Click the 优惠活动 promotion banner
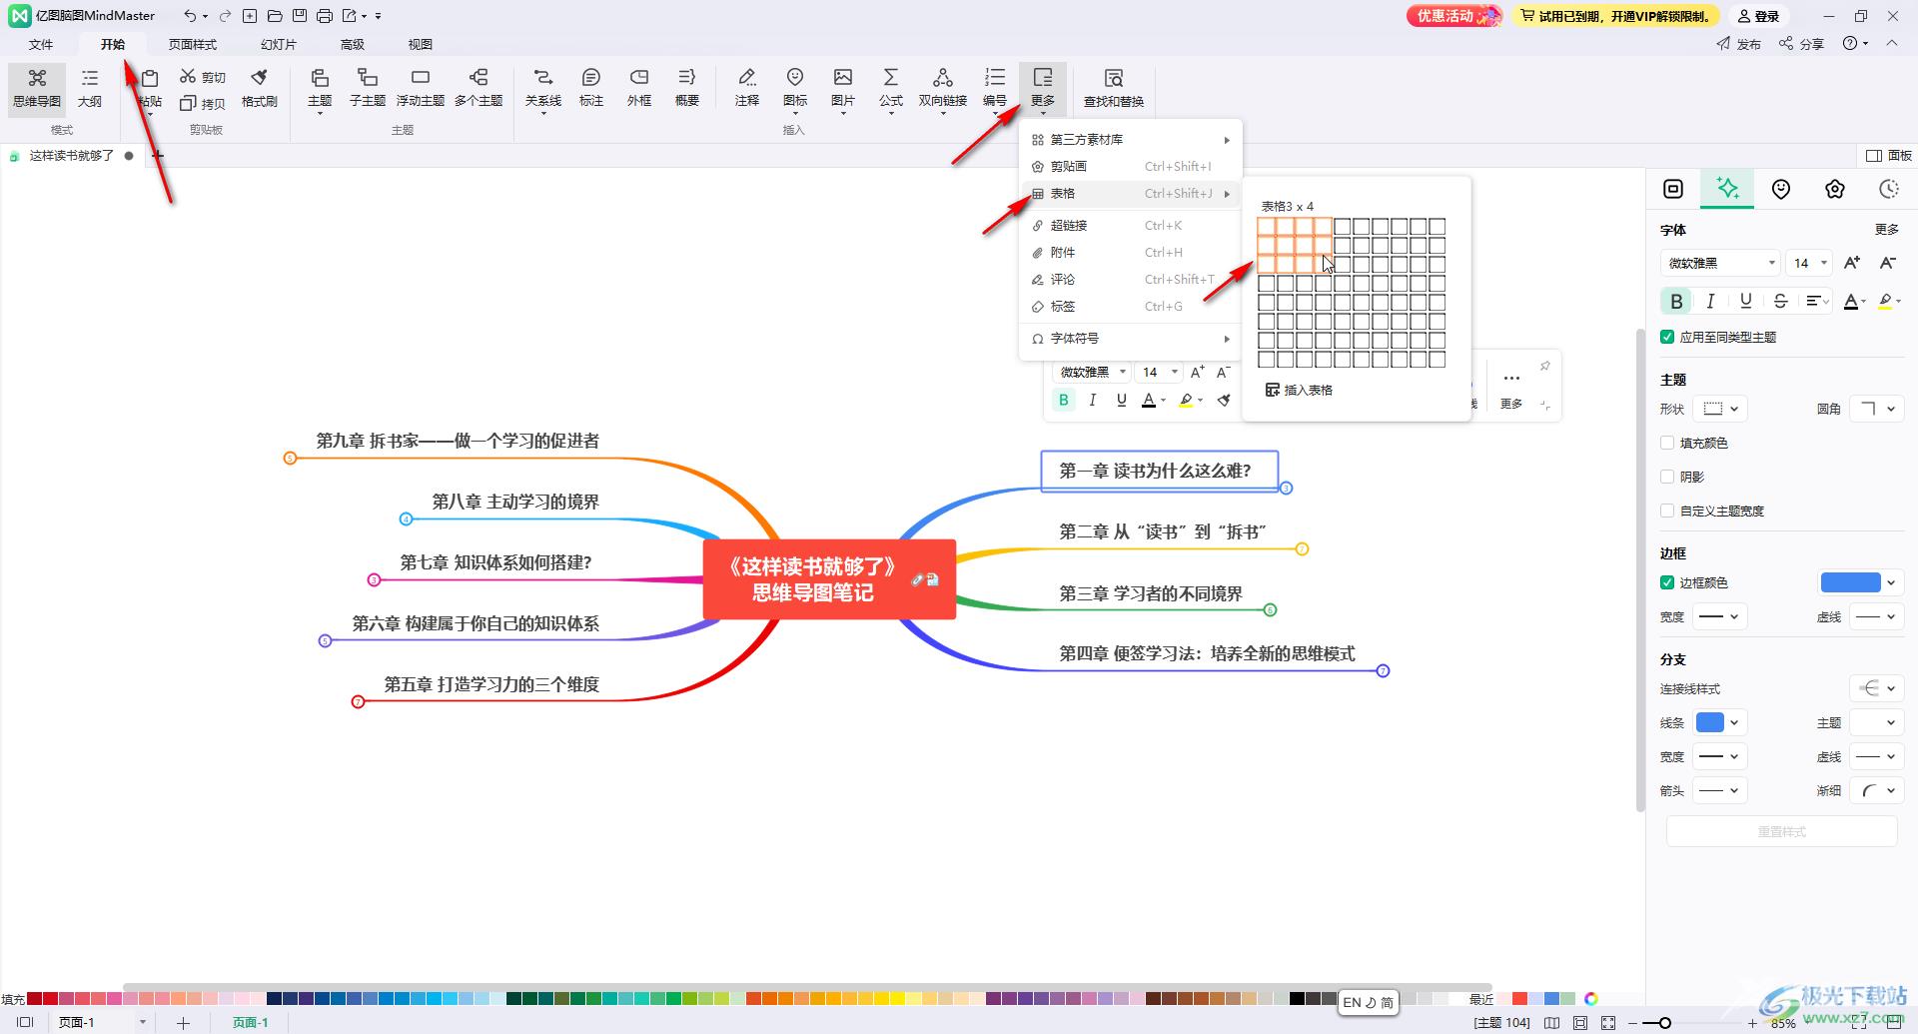Image resolution: width=1918 pixels, height=1034 pixels. [x=1453, y=16]
